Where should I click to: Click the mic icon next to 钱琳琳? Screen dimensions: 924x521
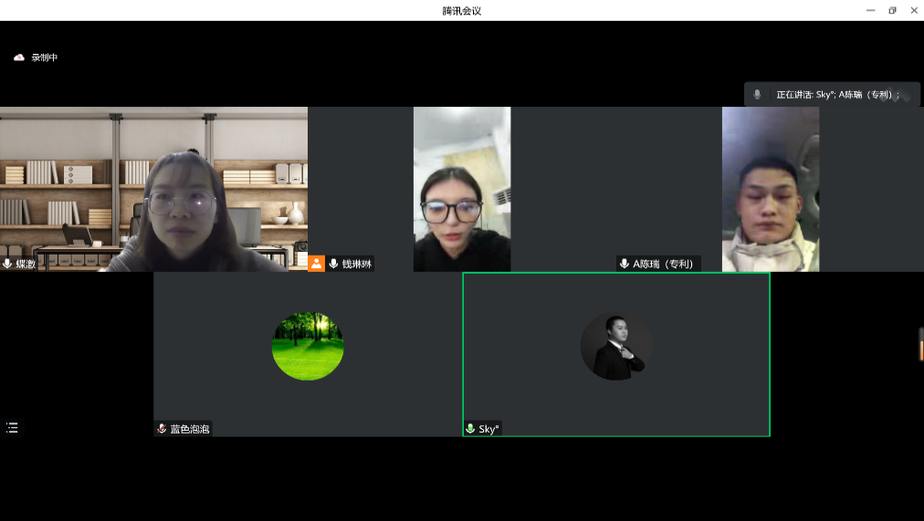(333, 264)
